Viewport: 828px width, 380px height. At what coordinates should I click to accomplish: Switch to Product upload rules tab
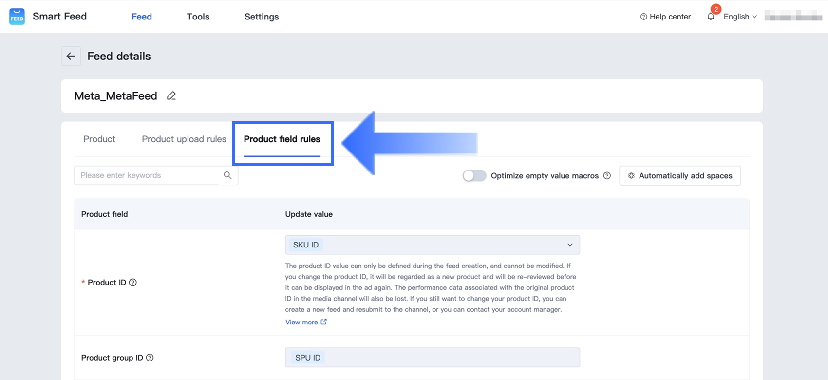pos(184,139)
